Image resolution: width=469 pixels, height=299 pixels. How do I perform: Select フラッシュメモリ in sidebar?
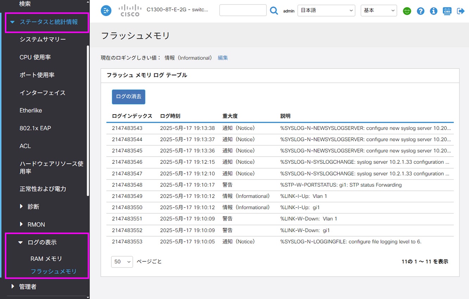[54, 271]
